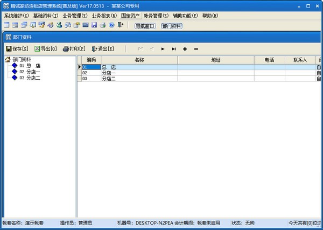Click the 地址 column header
The image size is (323, 230).
pyautogui.click(x=216, y=60)
